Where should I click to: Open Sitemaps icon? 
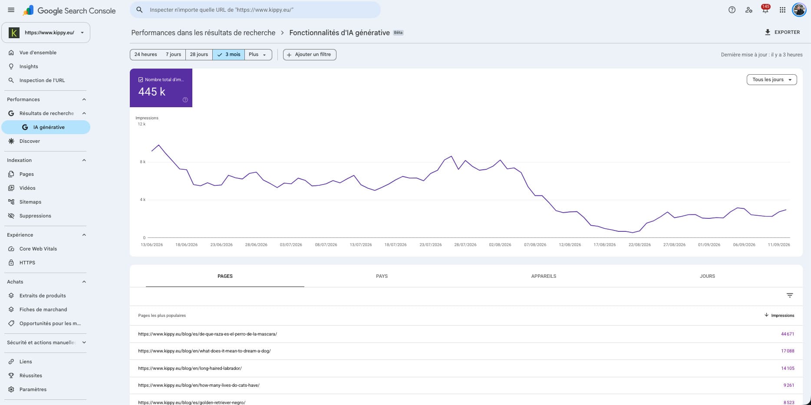click(x=11, y=202)
